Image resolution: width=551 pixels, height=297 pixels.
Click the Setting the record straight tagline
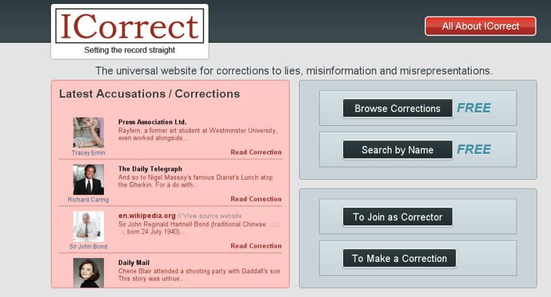point(130,50)
